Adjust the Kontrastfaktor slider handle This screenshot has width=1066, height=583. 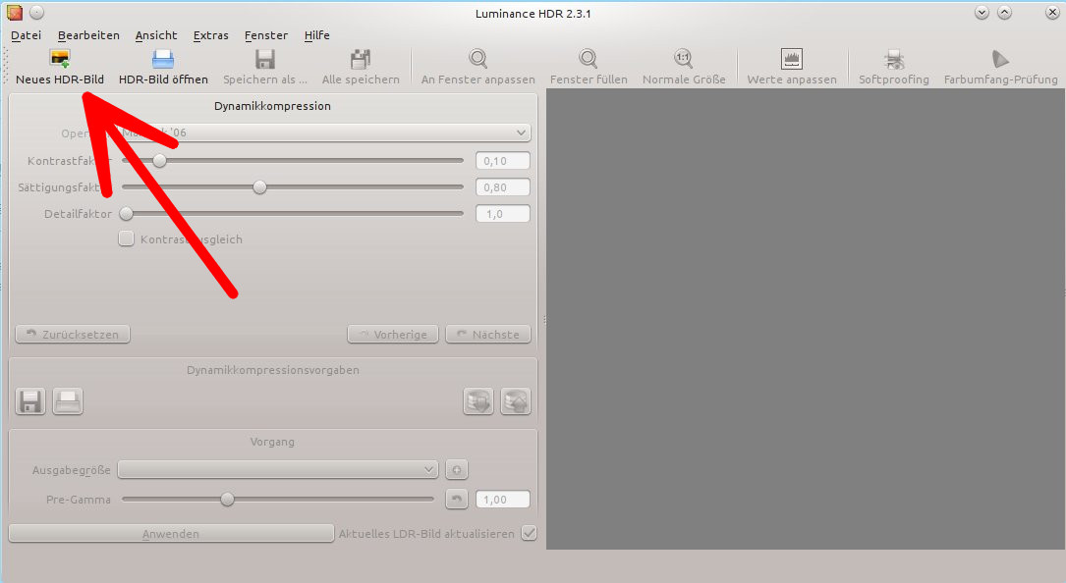coord(159,161)
